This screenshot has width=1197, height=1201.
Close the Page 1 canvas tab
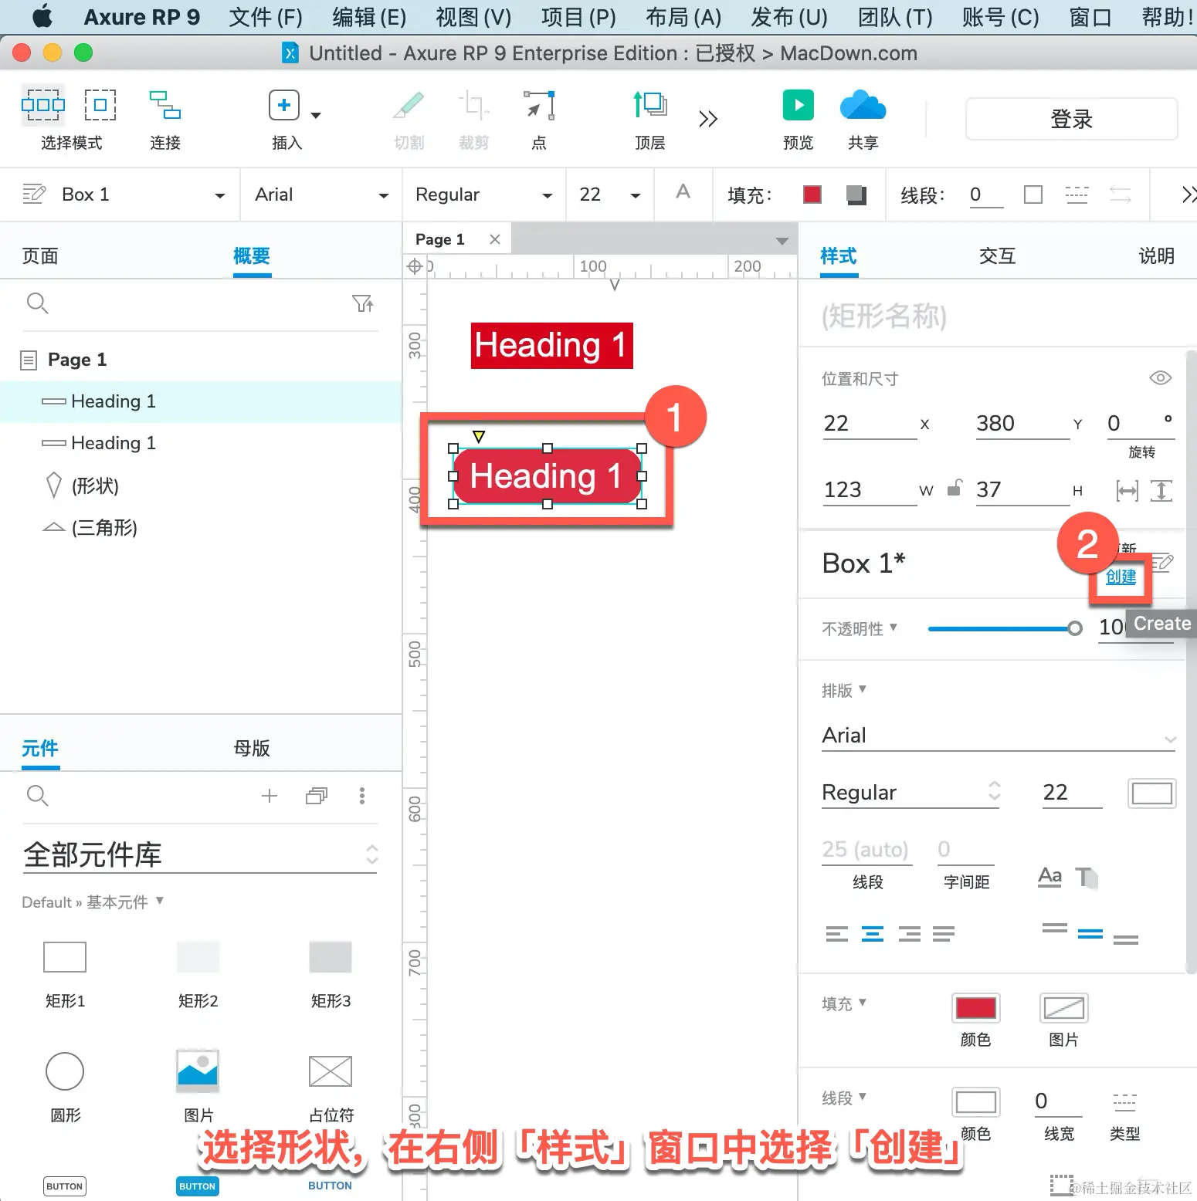click(495, 239)
